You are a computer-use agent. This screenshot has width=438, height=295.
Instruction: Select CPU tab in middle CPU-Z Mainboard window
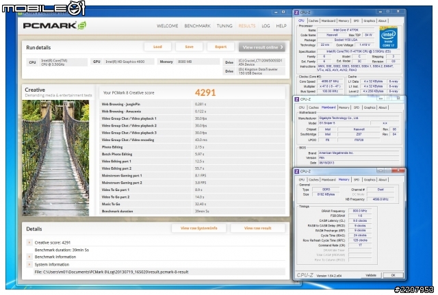point(302,107)
